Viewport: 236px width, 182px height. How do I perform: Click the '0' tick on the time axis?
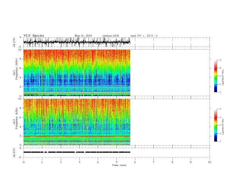point(24,162)
